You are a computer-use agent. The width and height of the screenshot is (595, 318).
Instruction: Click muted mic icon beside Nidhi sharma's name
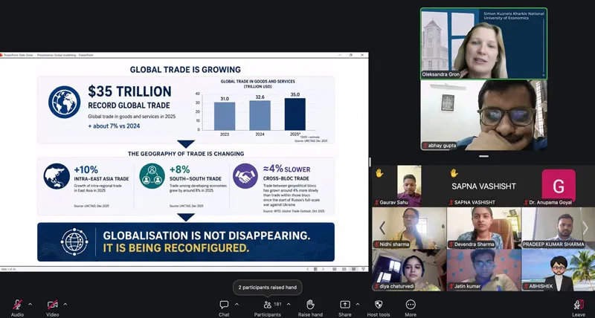point(377,244)
